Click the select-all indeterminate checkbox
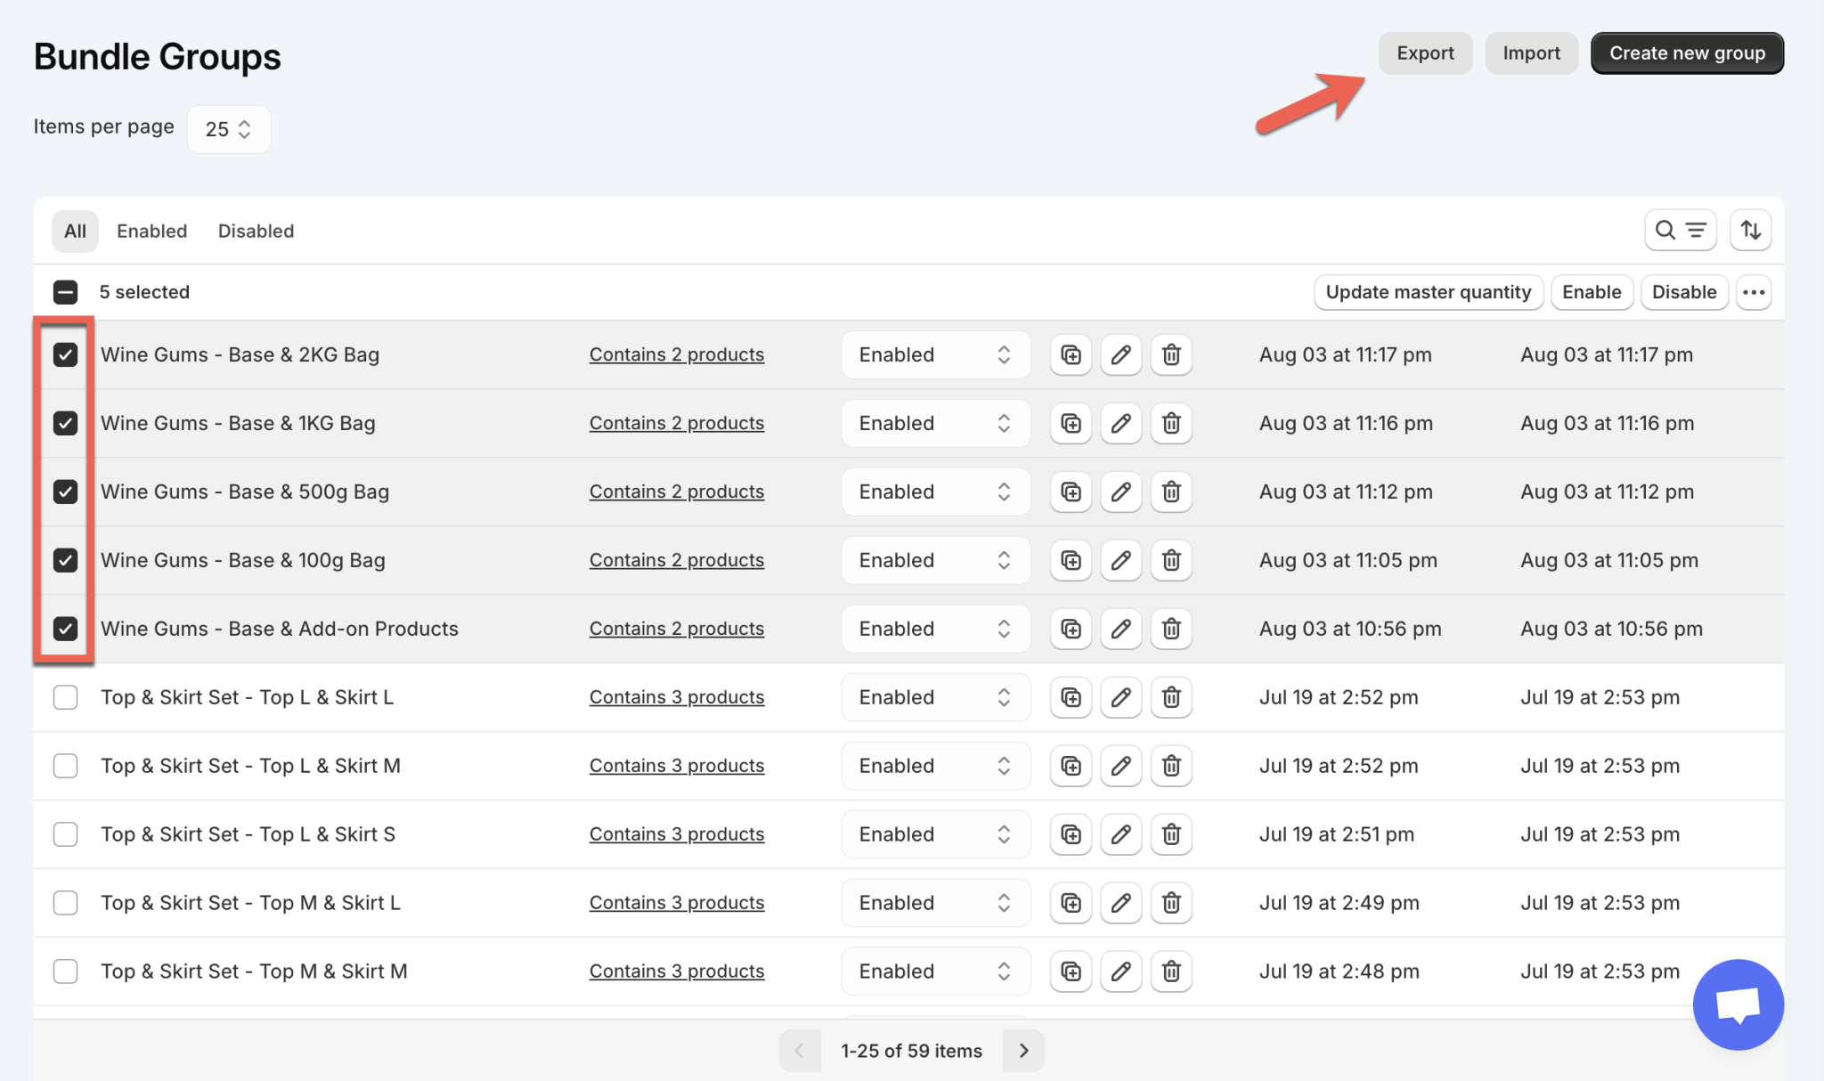 pyautogui.click(x=65, y=291)
